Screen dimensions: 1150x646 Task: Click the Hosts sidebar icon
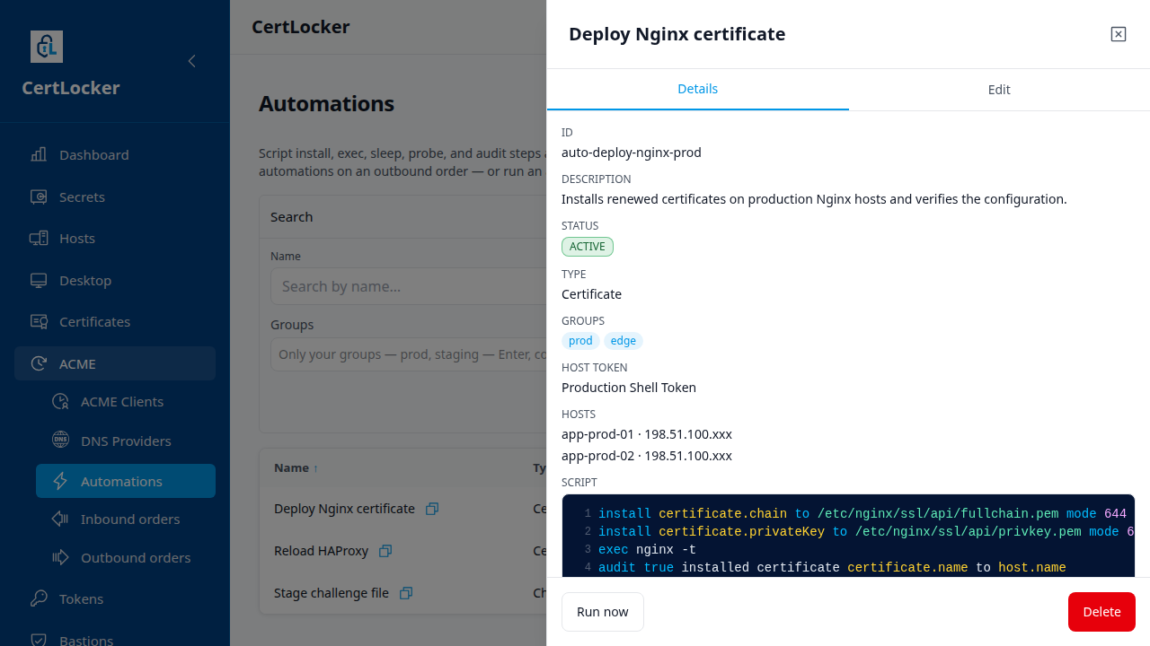point(39,239)
